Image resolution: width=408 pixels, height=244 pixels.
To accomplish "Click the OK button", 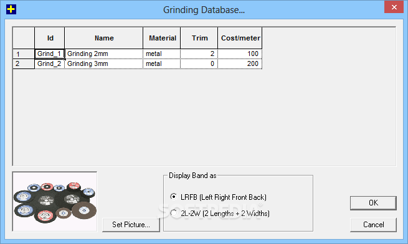I will (373, 203).
